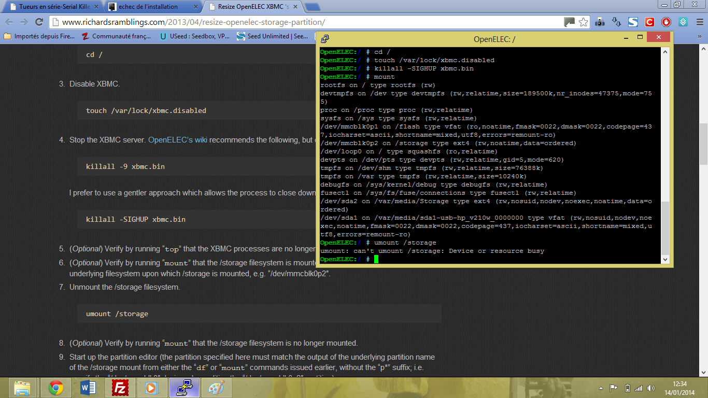This screenshot has width=708, height=398.
Task: Open a new Chrome tab
Action: pyautogui.click(x=312, y=7)
